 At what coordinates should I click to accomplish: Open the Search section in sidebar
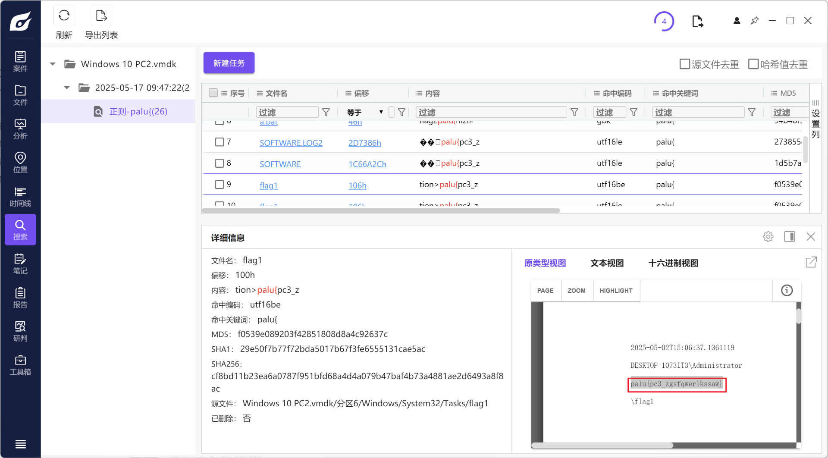point(20,229)
